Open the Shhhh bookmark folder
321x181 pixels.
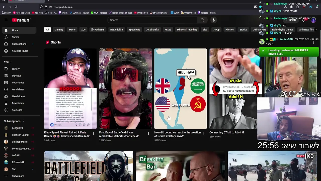tap(7, 13)
